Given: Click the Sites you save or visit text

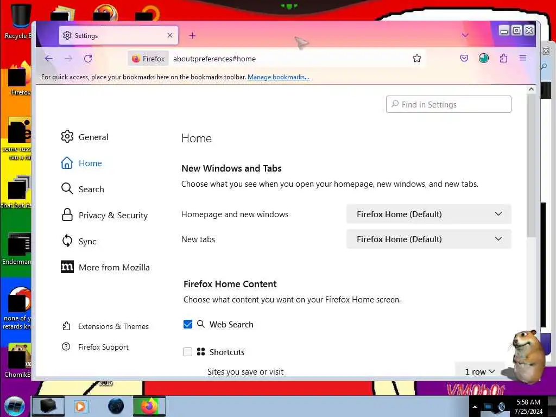Looking at the screenshot, I should click(x=245, y=371).
